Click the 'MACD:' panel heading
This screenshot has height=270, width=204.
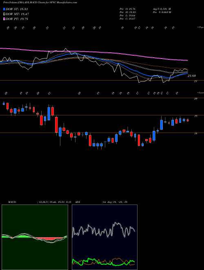pos(12,202)
